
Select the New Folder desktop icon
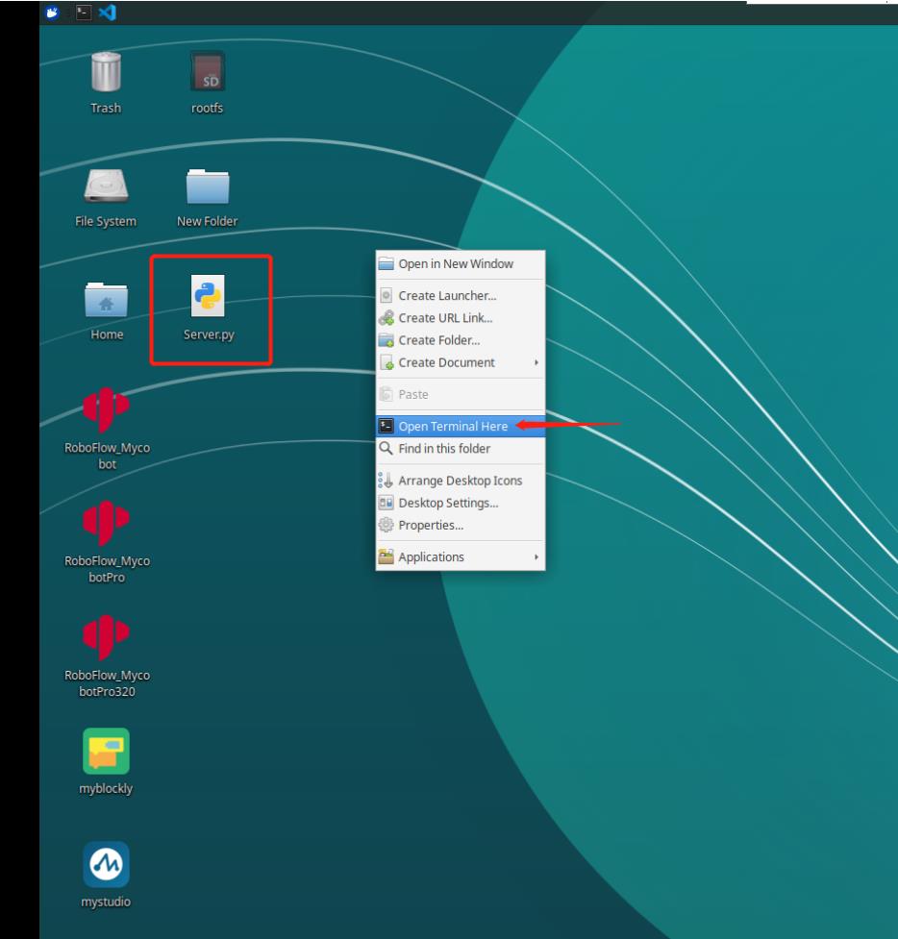tap(208, 186)
